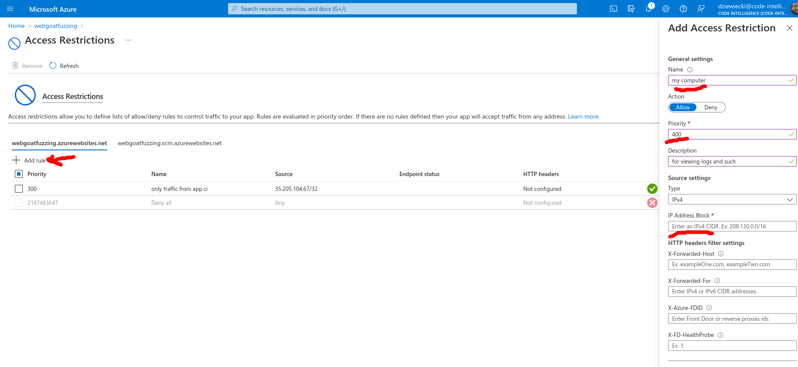The image size is (798, 367).
Task: Click the Remove button label
Action: 32,66
